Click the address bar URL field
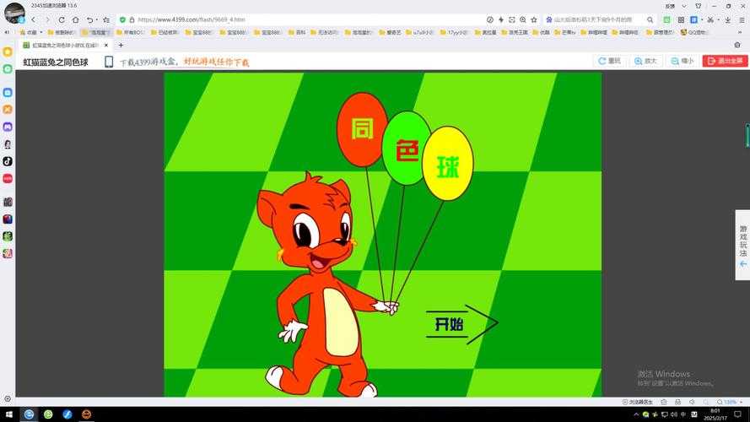750x422 pixels. pyautogui.click(x=306, y=19)
